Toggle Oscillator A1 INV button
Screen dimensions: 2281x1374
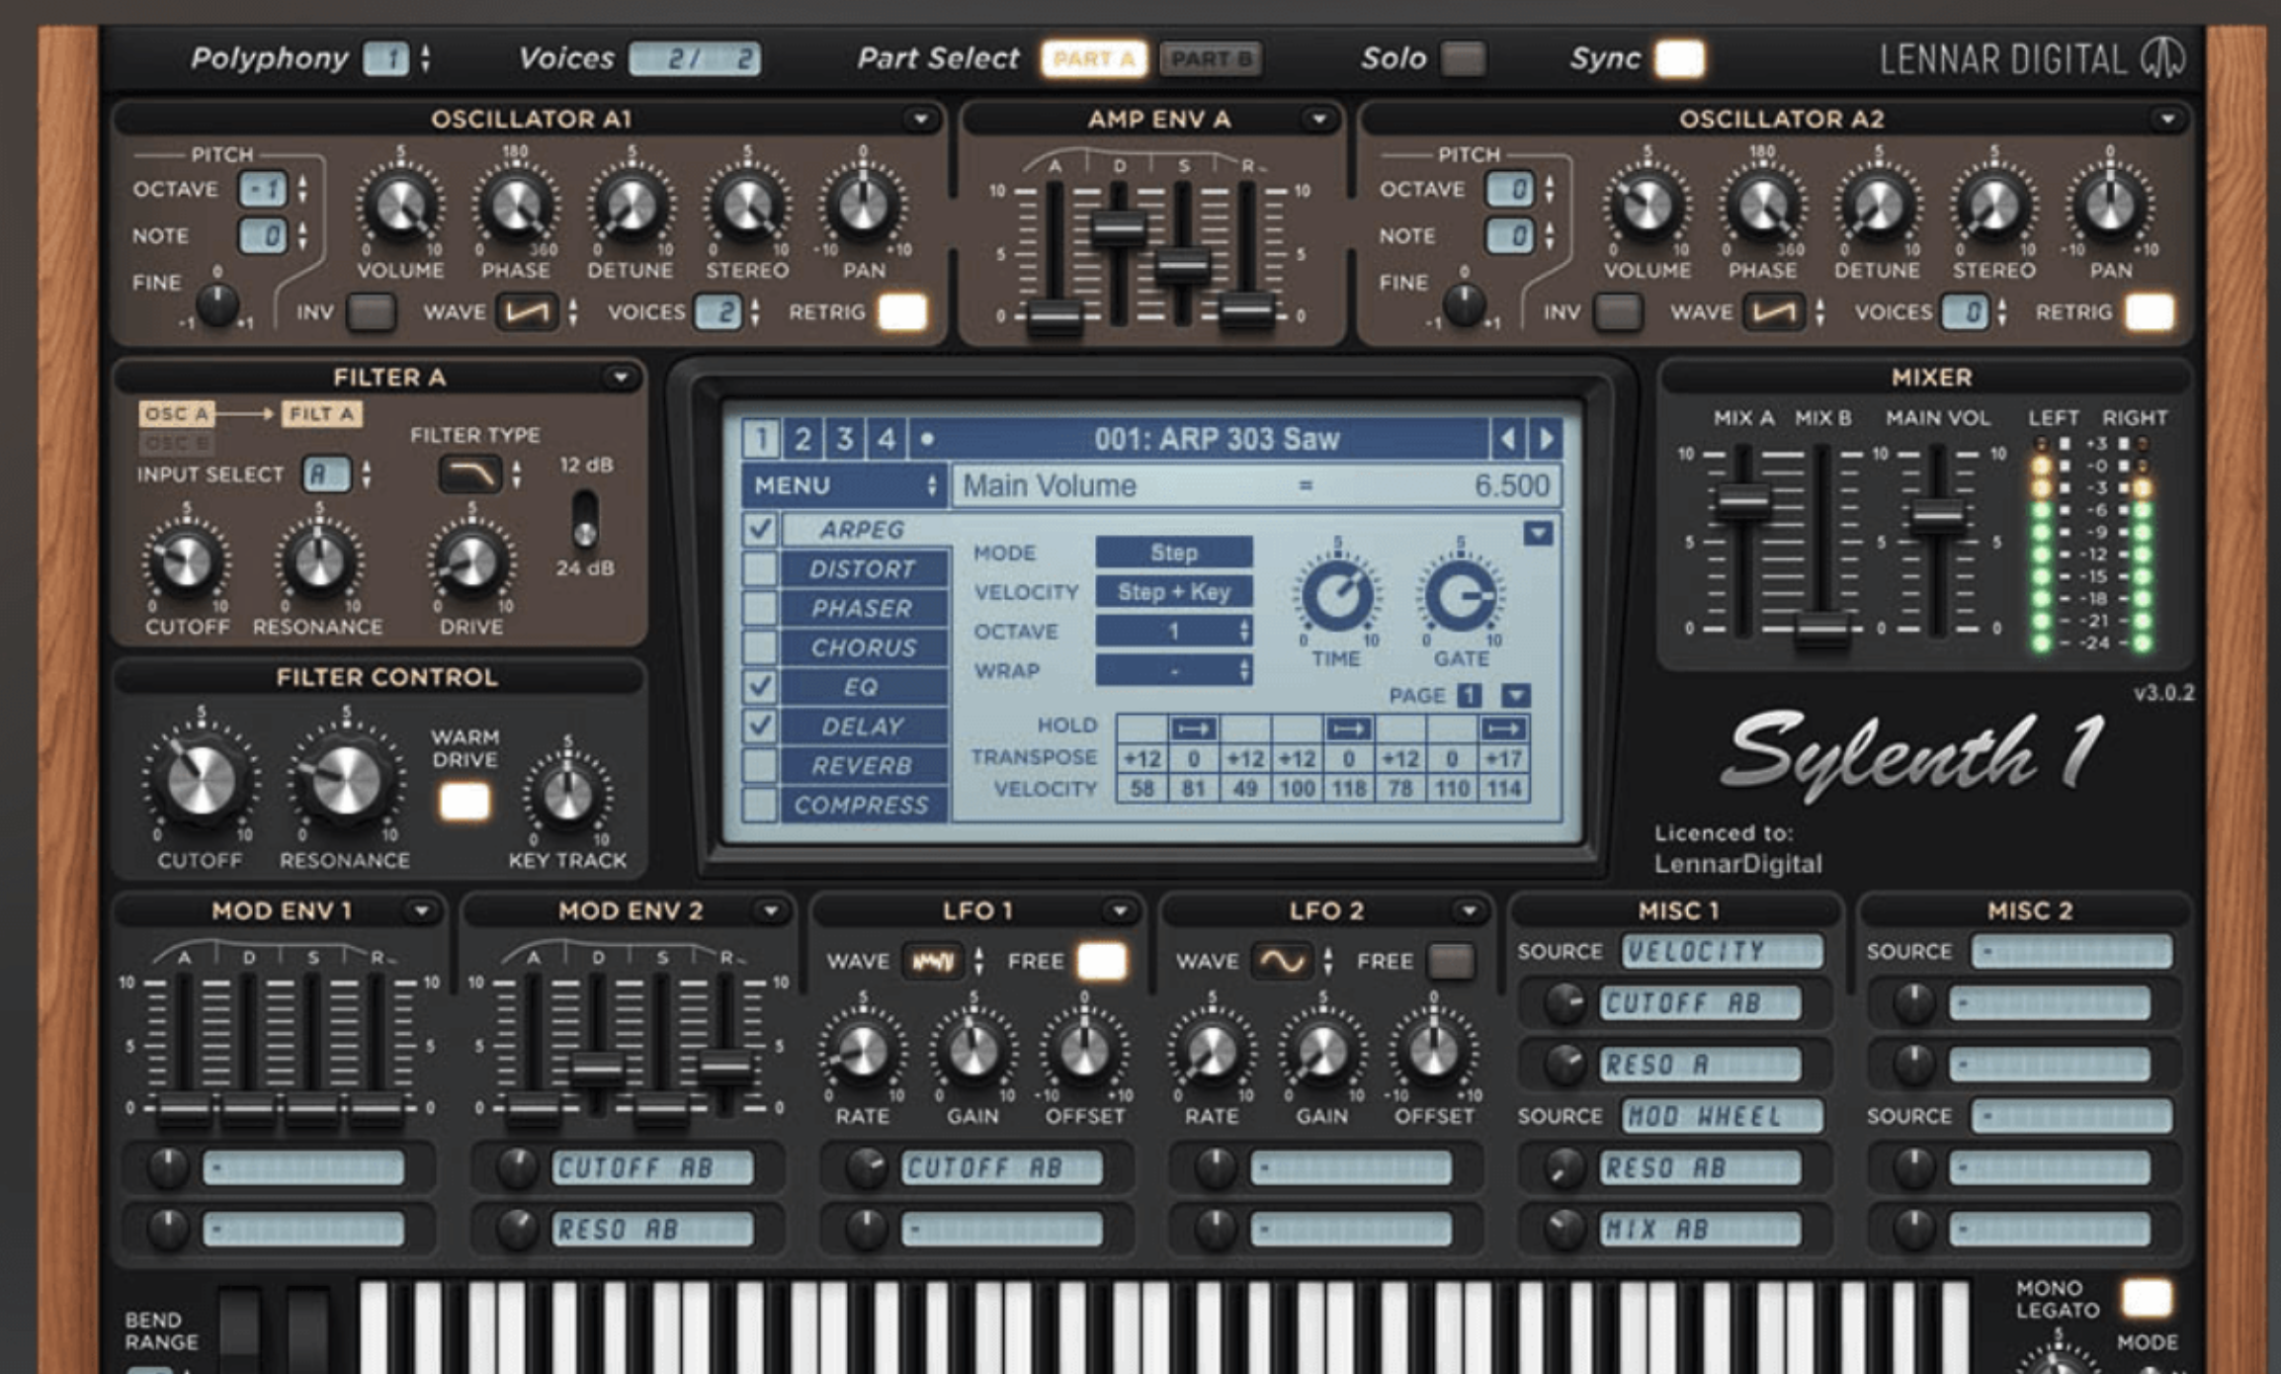click(372, 312)
